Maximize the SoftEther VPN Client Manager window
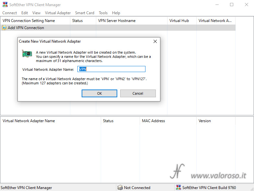 pos(232,5)
